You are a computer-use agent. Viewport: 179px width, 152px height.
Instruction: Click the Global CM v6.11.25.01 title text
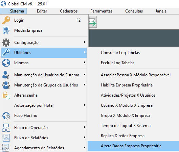click(x=27, y=4)
